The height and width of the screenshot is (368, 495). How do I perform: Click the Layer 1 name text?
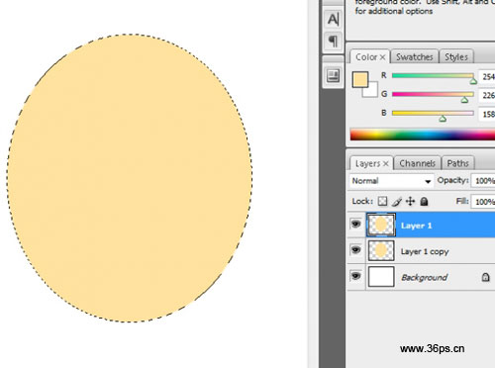click(416, 226)
